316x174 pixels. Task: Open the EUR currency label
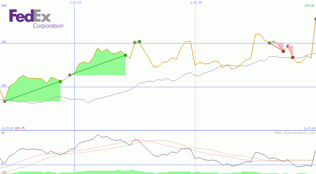tap(4, 6)
